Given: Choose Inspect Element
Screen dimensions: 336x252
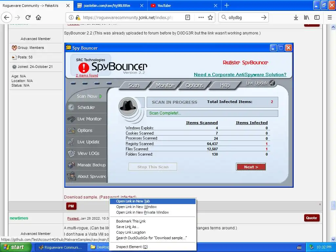Looking at the screenshot, I should pyautogui.click(x=153, y=247).
